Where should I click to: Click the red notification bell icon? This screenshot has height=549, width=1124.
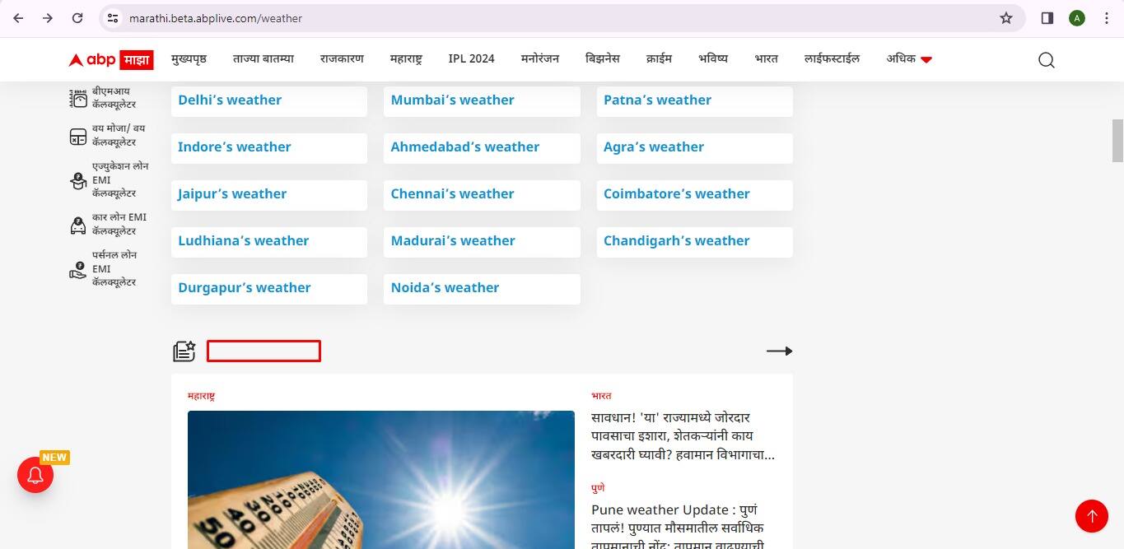pyautogui.click(x=35, y=475)
